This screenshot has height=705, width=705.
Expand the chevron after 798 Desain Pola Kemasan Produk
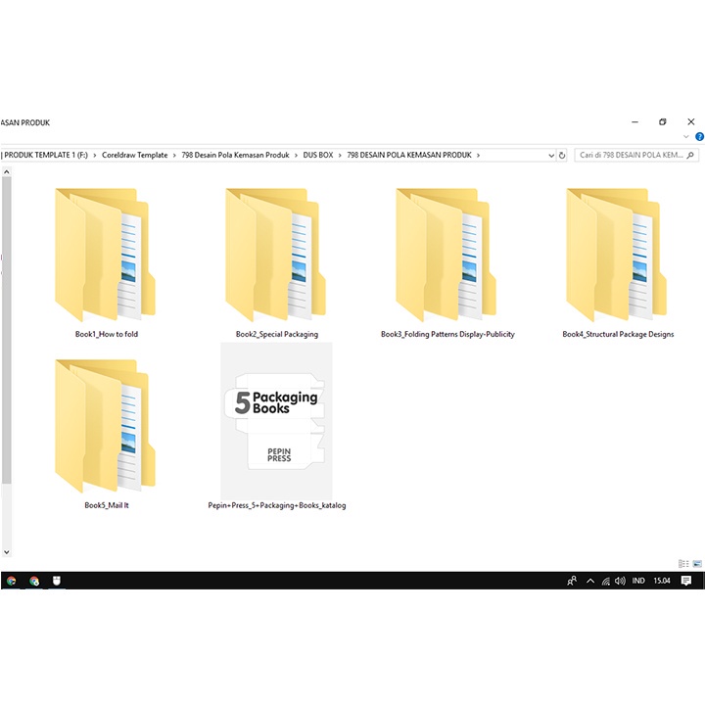(296, 156)
